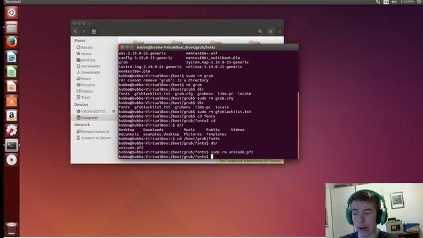Open Files manager in launcher
423x238 pixels.
(x=11, y=28)
